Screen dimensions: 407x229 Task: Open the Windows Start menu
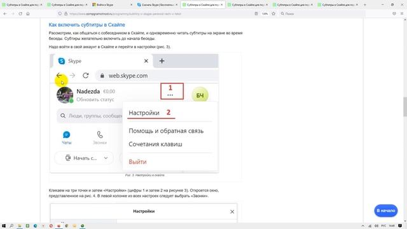(x=4, y=226)
